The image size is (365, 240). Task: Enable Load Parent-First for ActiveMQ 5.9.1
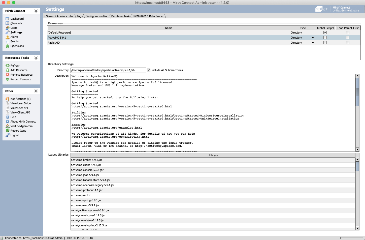click(348, 38)
